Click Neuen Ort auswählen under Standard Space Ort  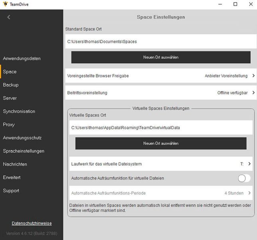tap(161, 57)
